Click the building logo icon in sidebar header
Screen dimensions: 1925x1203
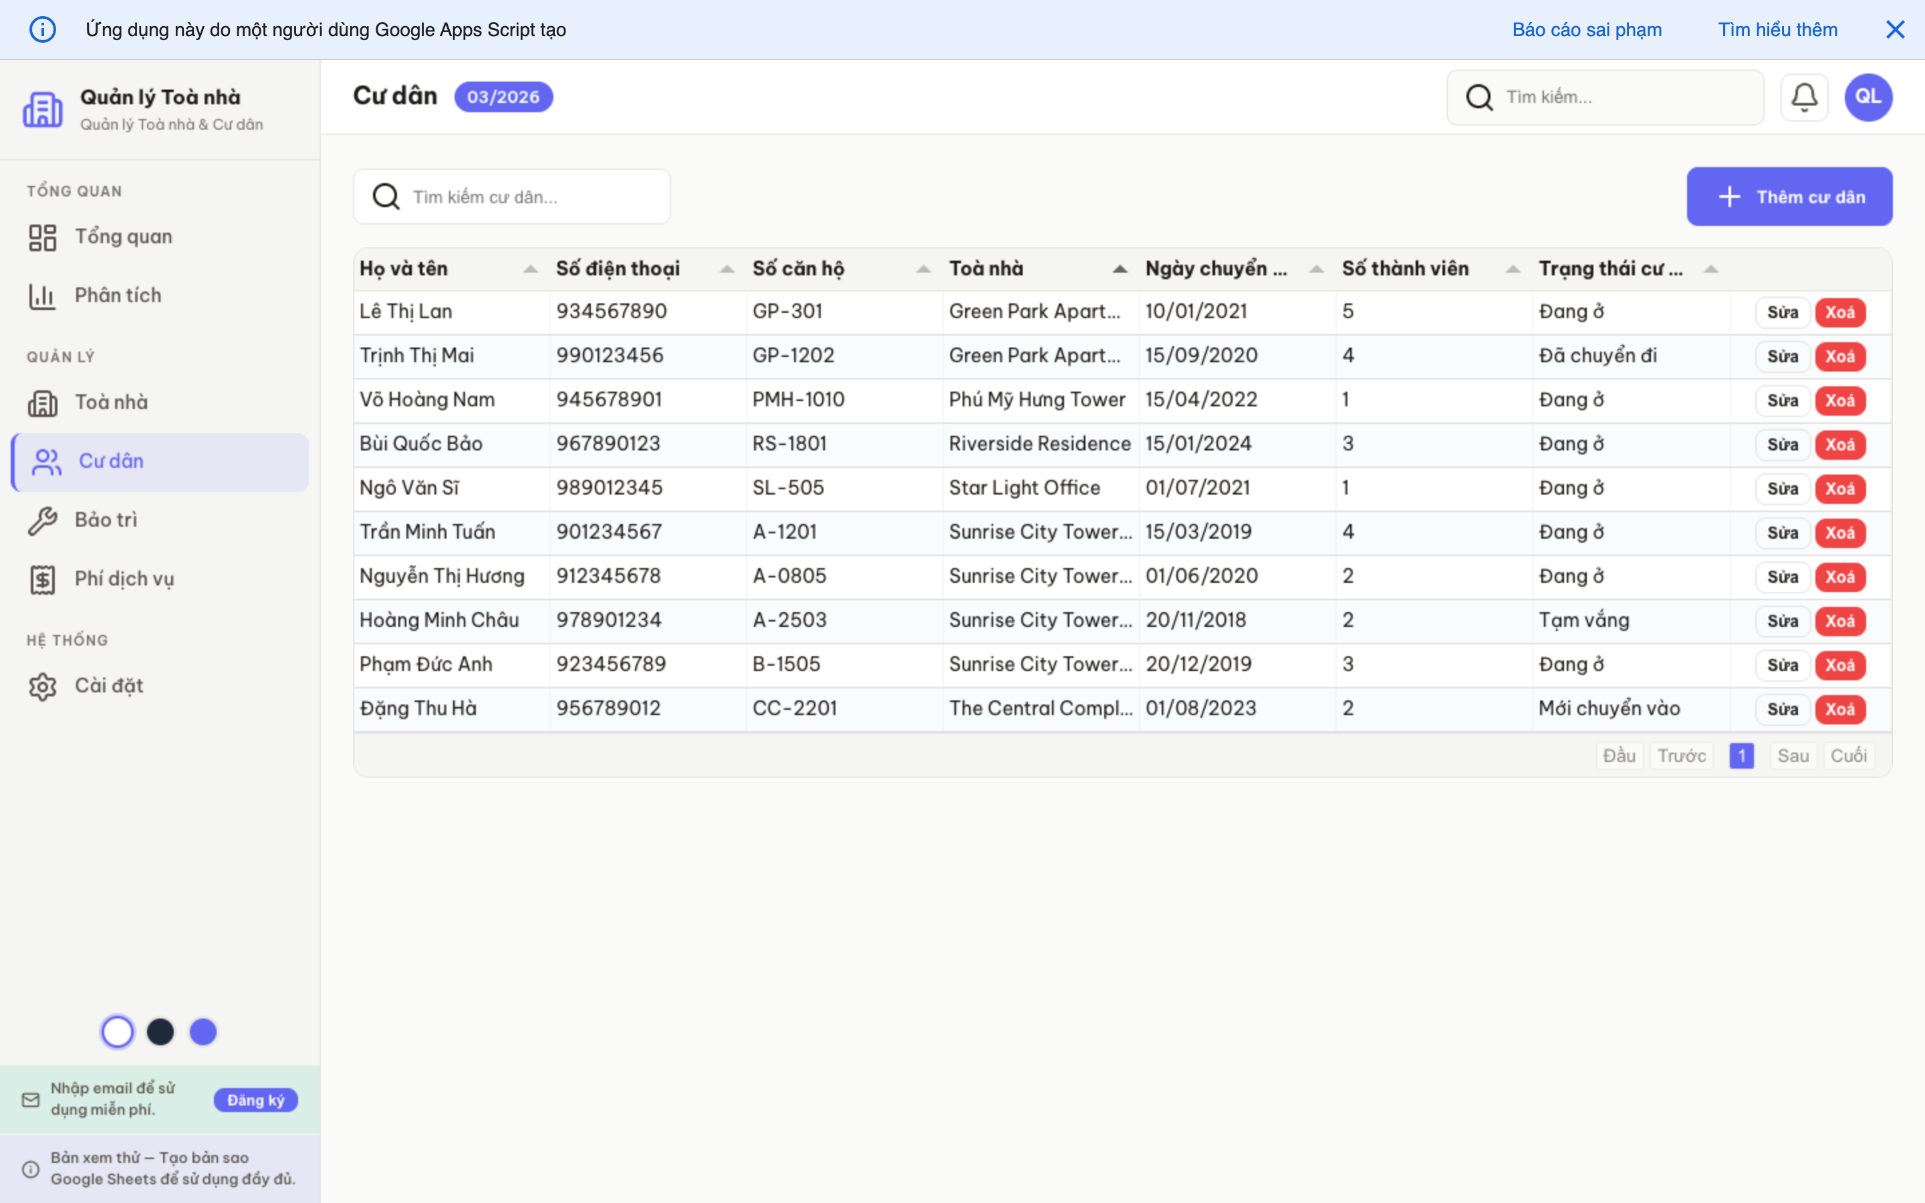click(43, 109)
